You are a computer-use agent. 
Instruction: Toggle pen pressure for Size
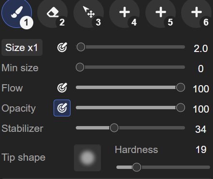pyautogui.click(x=62, y=48)
